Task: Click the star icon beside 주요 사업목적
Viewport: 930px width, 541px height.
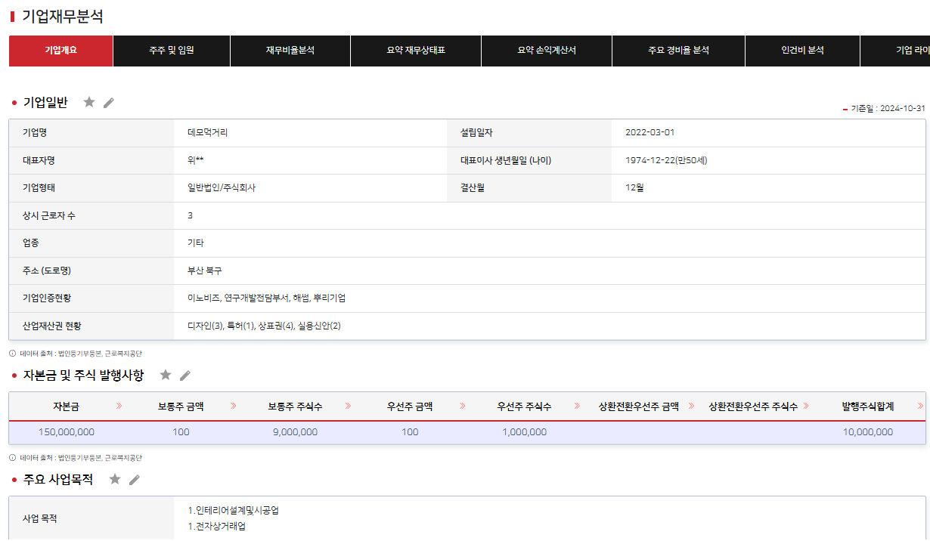Action: click(115, 479)
